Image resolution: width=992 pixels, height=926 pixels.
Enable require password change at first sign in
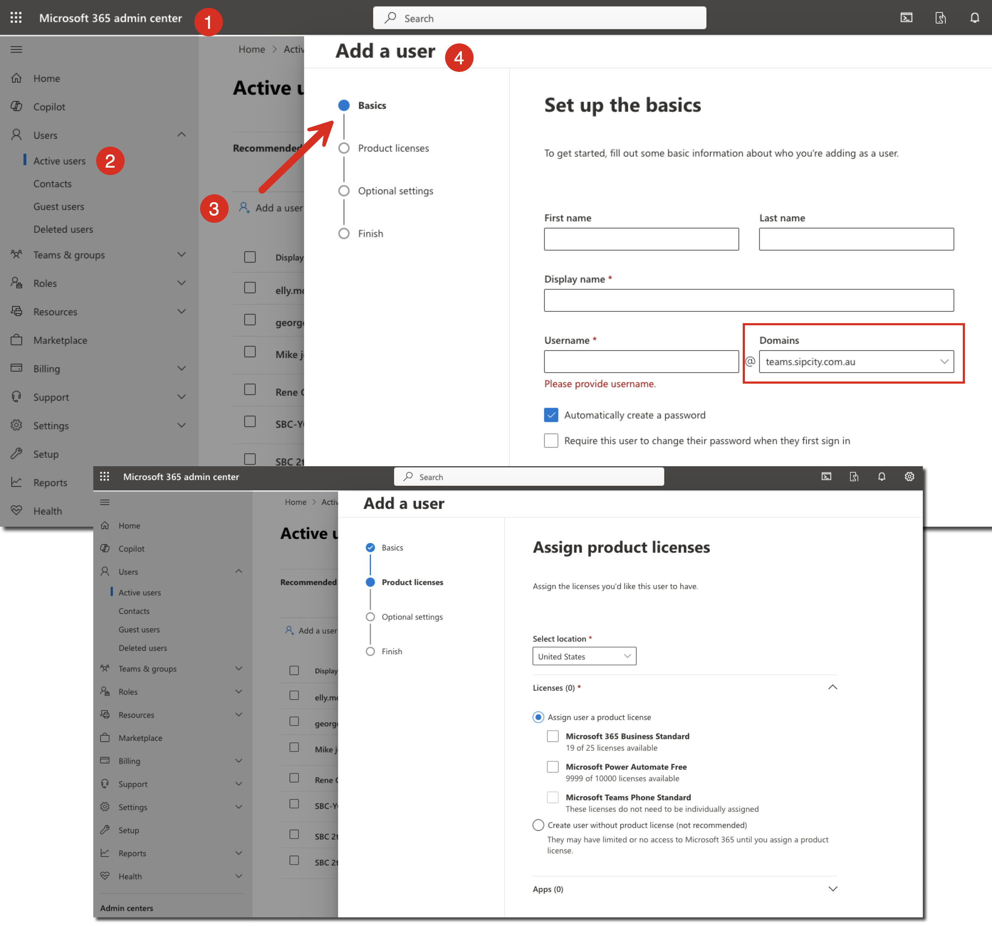pyautogui.click(x=551, y=441)
